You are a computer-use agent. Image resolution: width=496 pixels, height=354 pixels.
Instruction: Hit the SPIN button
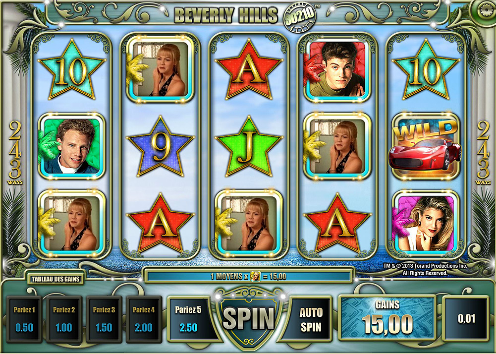click(x=249, y=318)
